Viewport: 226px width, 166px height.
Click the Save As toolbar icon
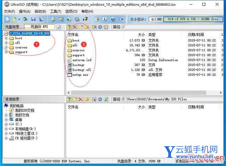tap(42, 19)
